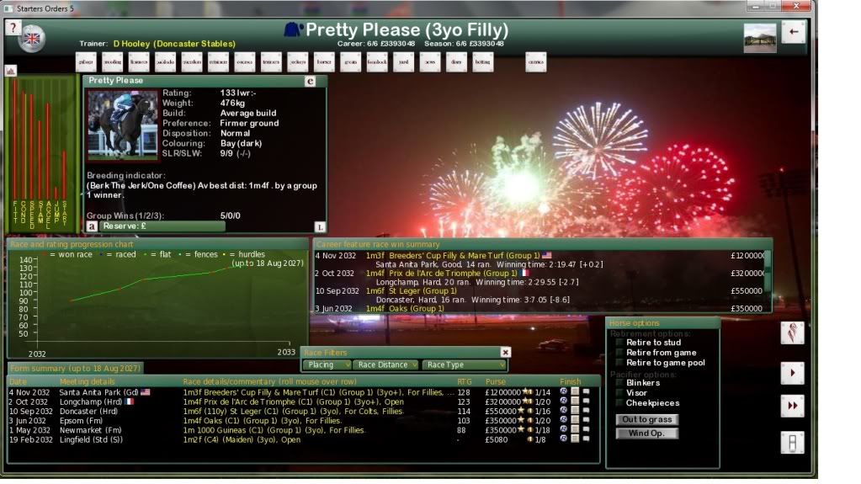Toggle the Visor checkbox

click(x=619, y=392)
